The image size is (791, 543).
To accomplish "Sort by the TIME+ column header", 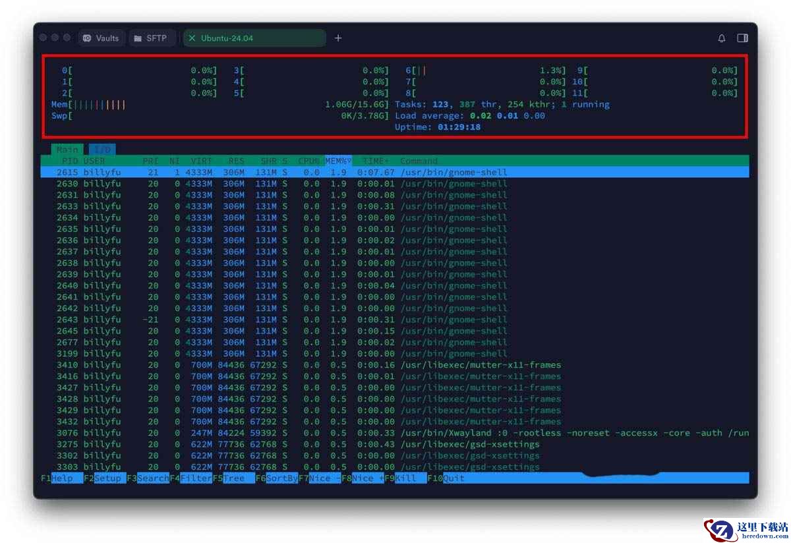I will coord(375,161).
